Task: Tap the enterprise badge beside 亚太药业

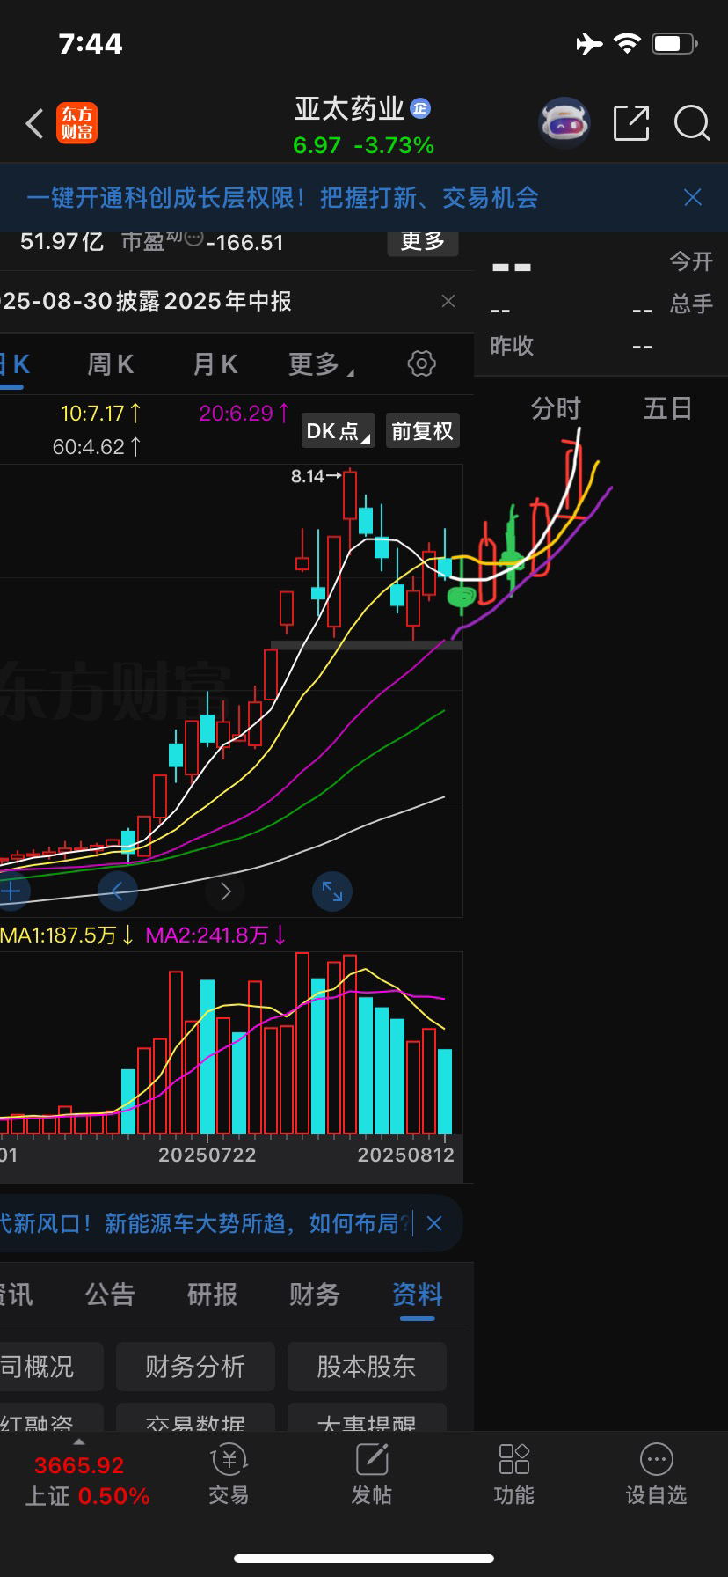Action: point(420,108)
